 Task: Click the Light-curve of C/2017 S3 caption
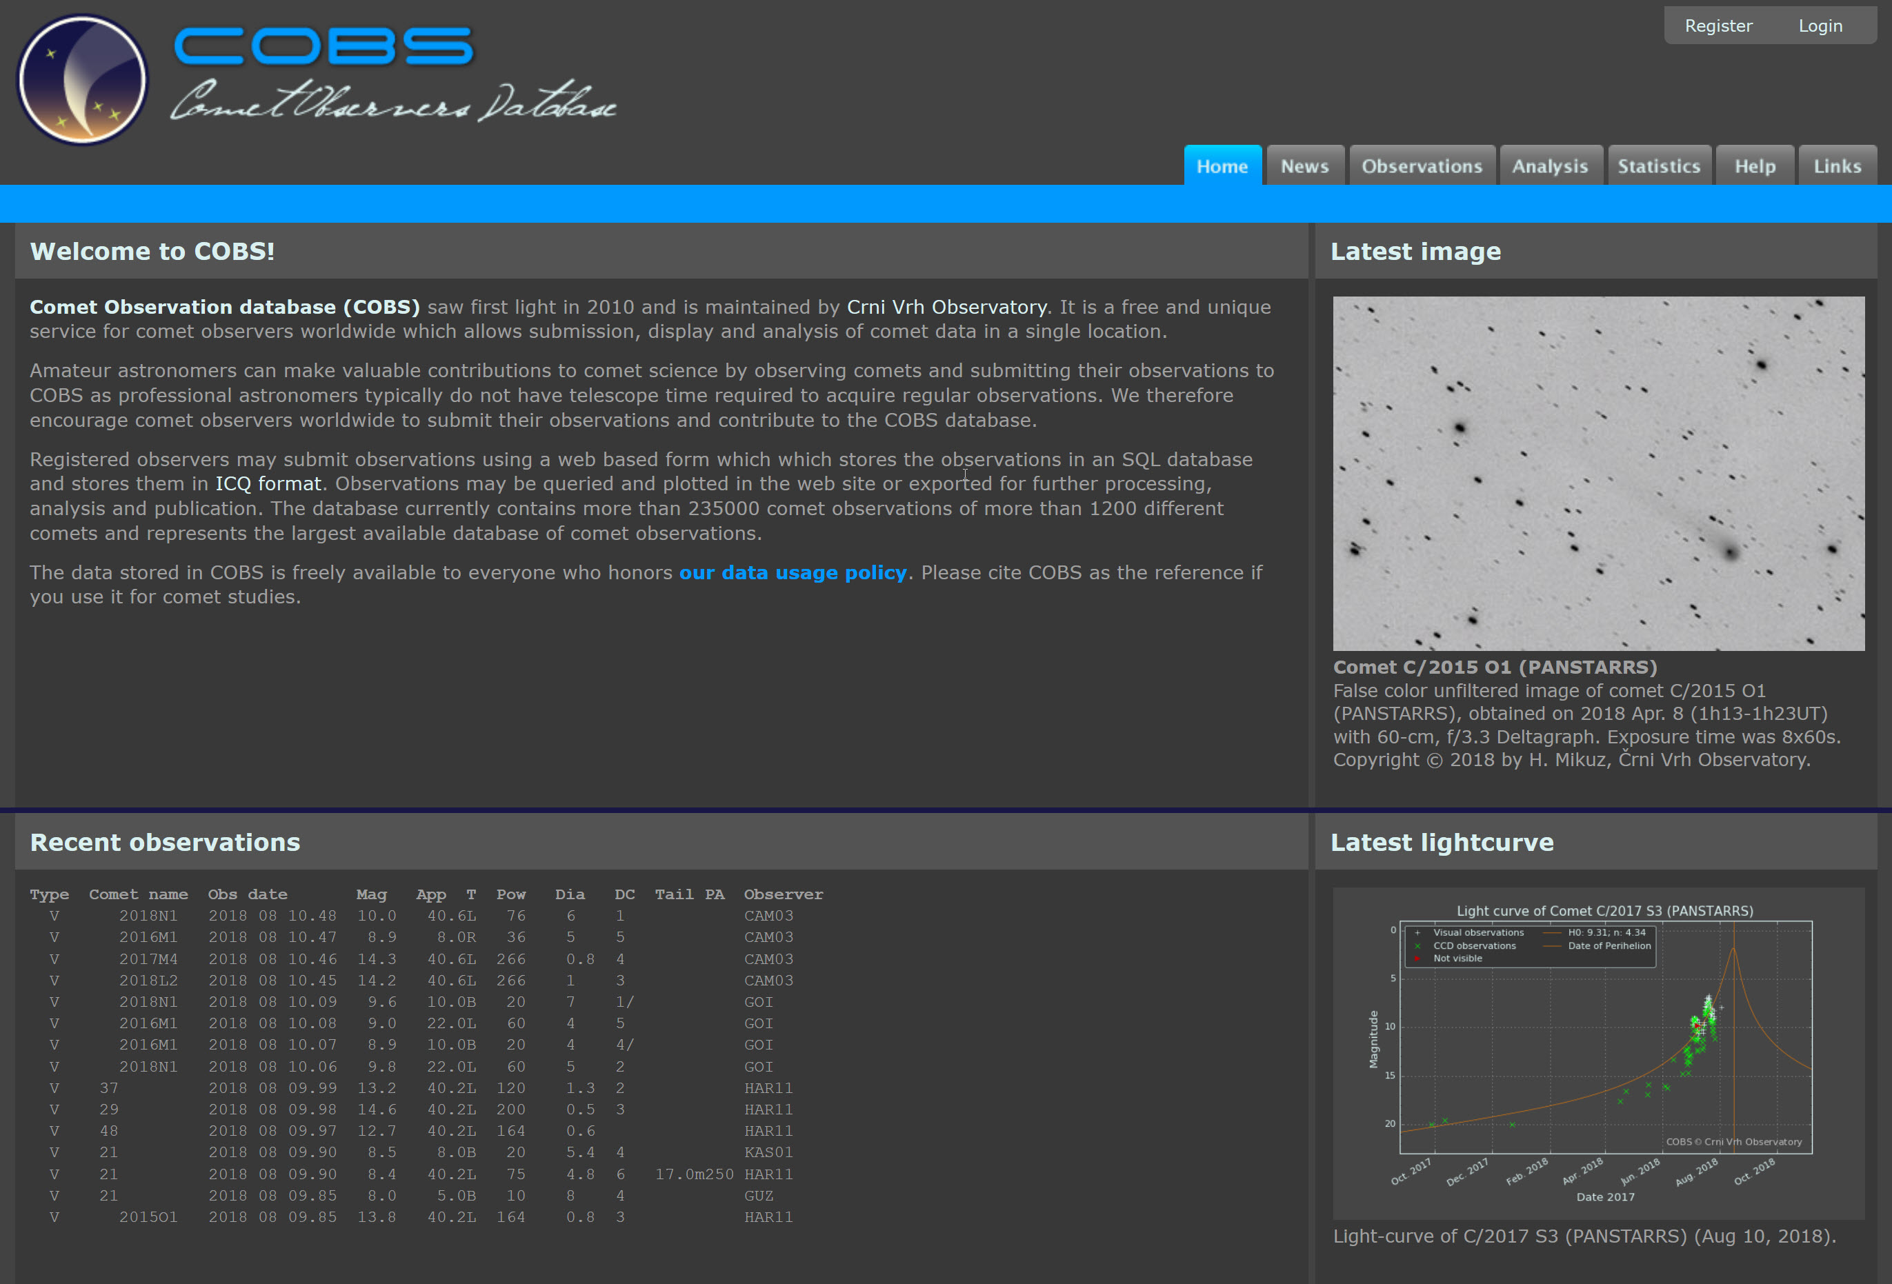click(1584, 1236)
